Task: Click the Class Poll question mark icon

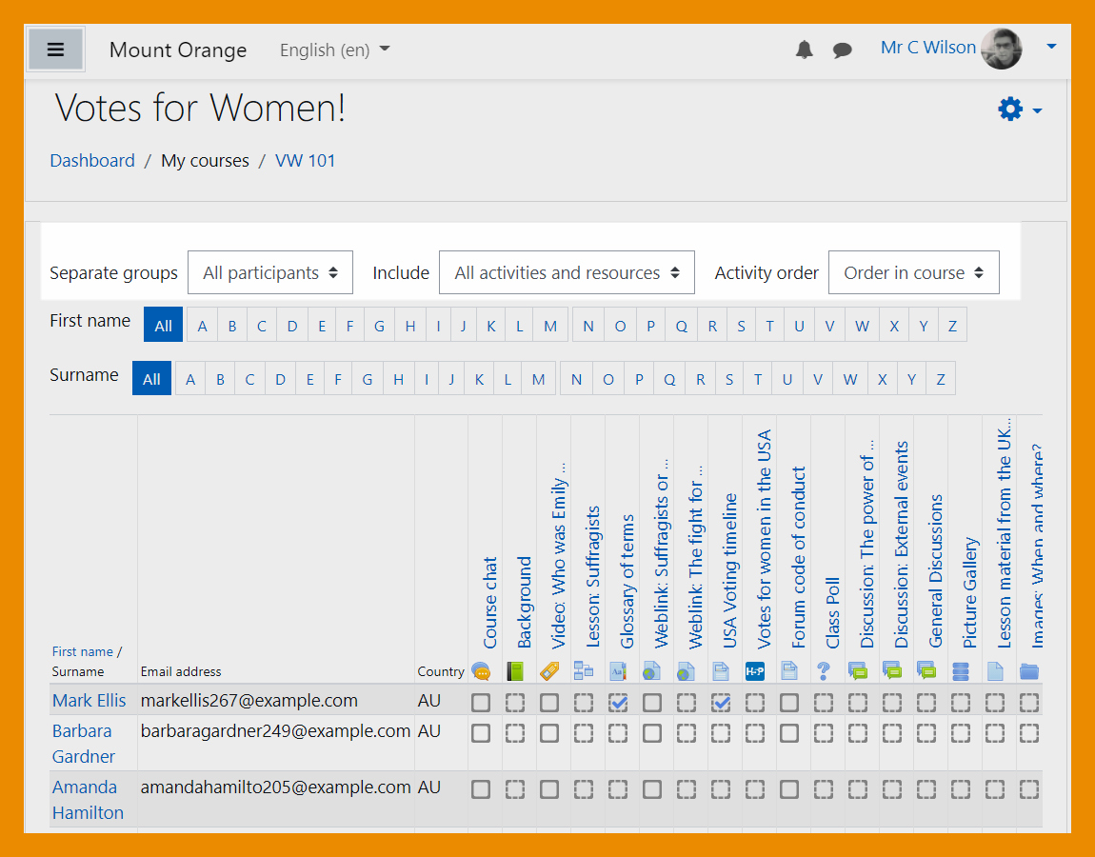Action: click(824, 671)
